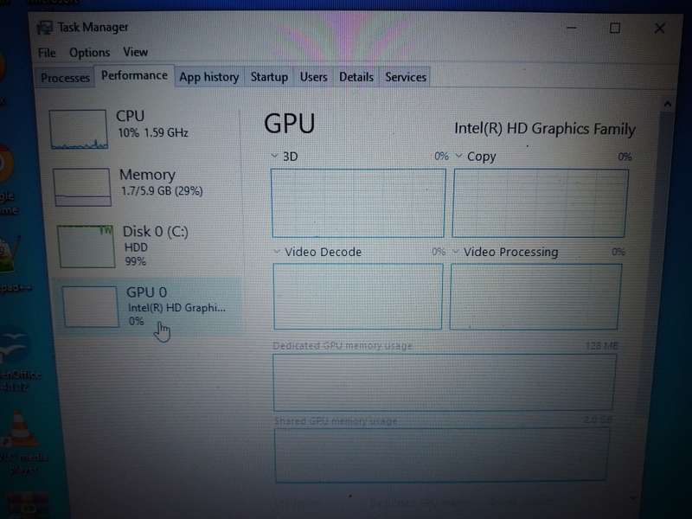Open the VLC media player desktop icon

(x=20, y=441)
